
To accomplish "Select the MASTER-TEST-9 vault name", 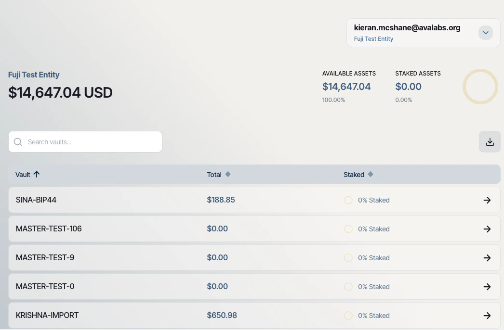I will click(45, 257).
